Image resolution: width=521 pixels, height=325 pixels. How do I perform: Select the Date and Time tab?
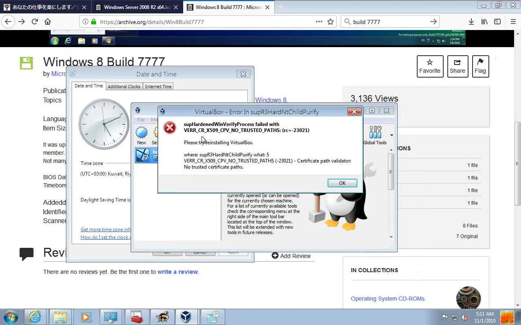89,86
